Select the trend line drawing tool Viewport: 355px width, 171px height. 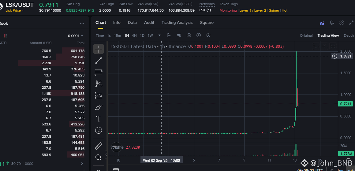[x=99, y=61]
